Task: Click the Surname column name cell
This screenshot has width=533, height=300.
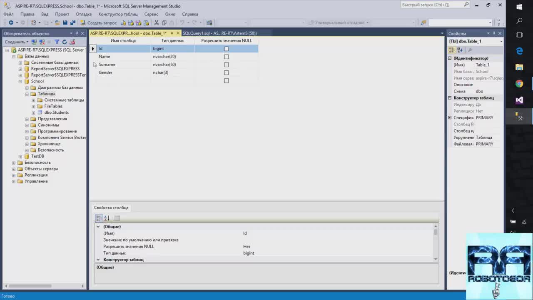Action: [124, 65]
